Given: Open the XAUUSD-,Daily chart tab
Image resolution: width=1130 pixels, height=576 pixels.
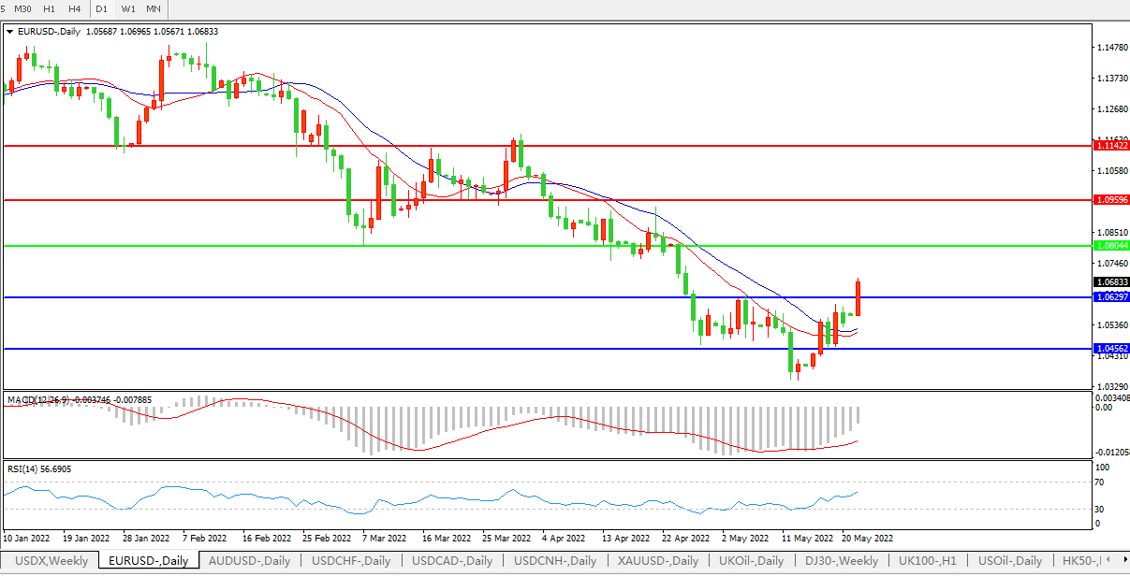Looking at the screenshot, I should pyautogui.click(x=657, y=561).
